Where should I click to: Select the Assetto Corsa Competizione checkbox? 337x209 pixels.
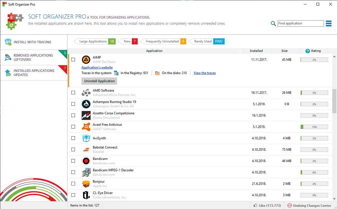[73, 115]
